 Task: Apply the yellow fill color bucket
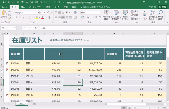coord(37,17)
